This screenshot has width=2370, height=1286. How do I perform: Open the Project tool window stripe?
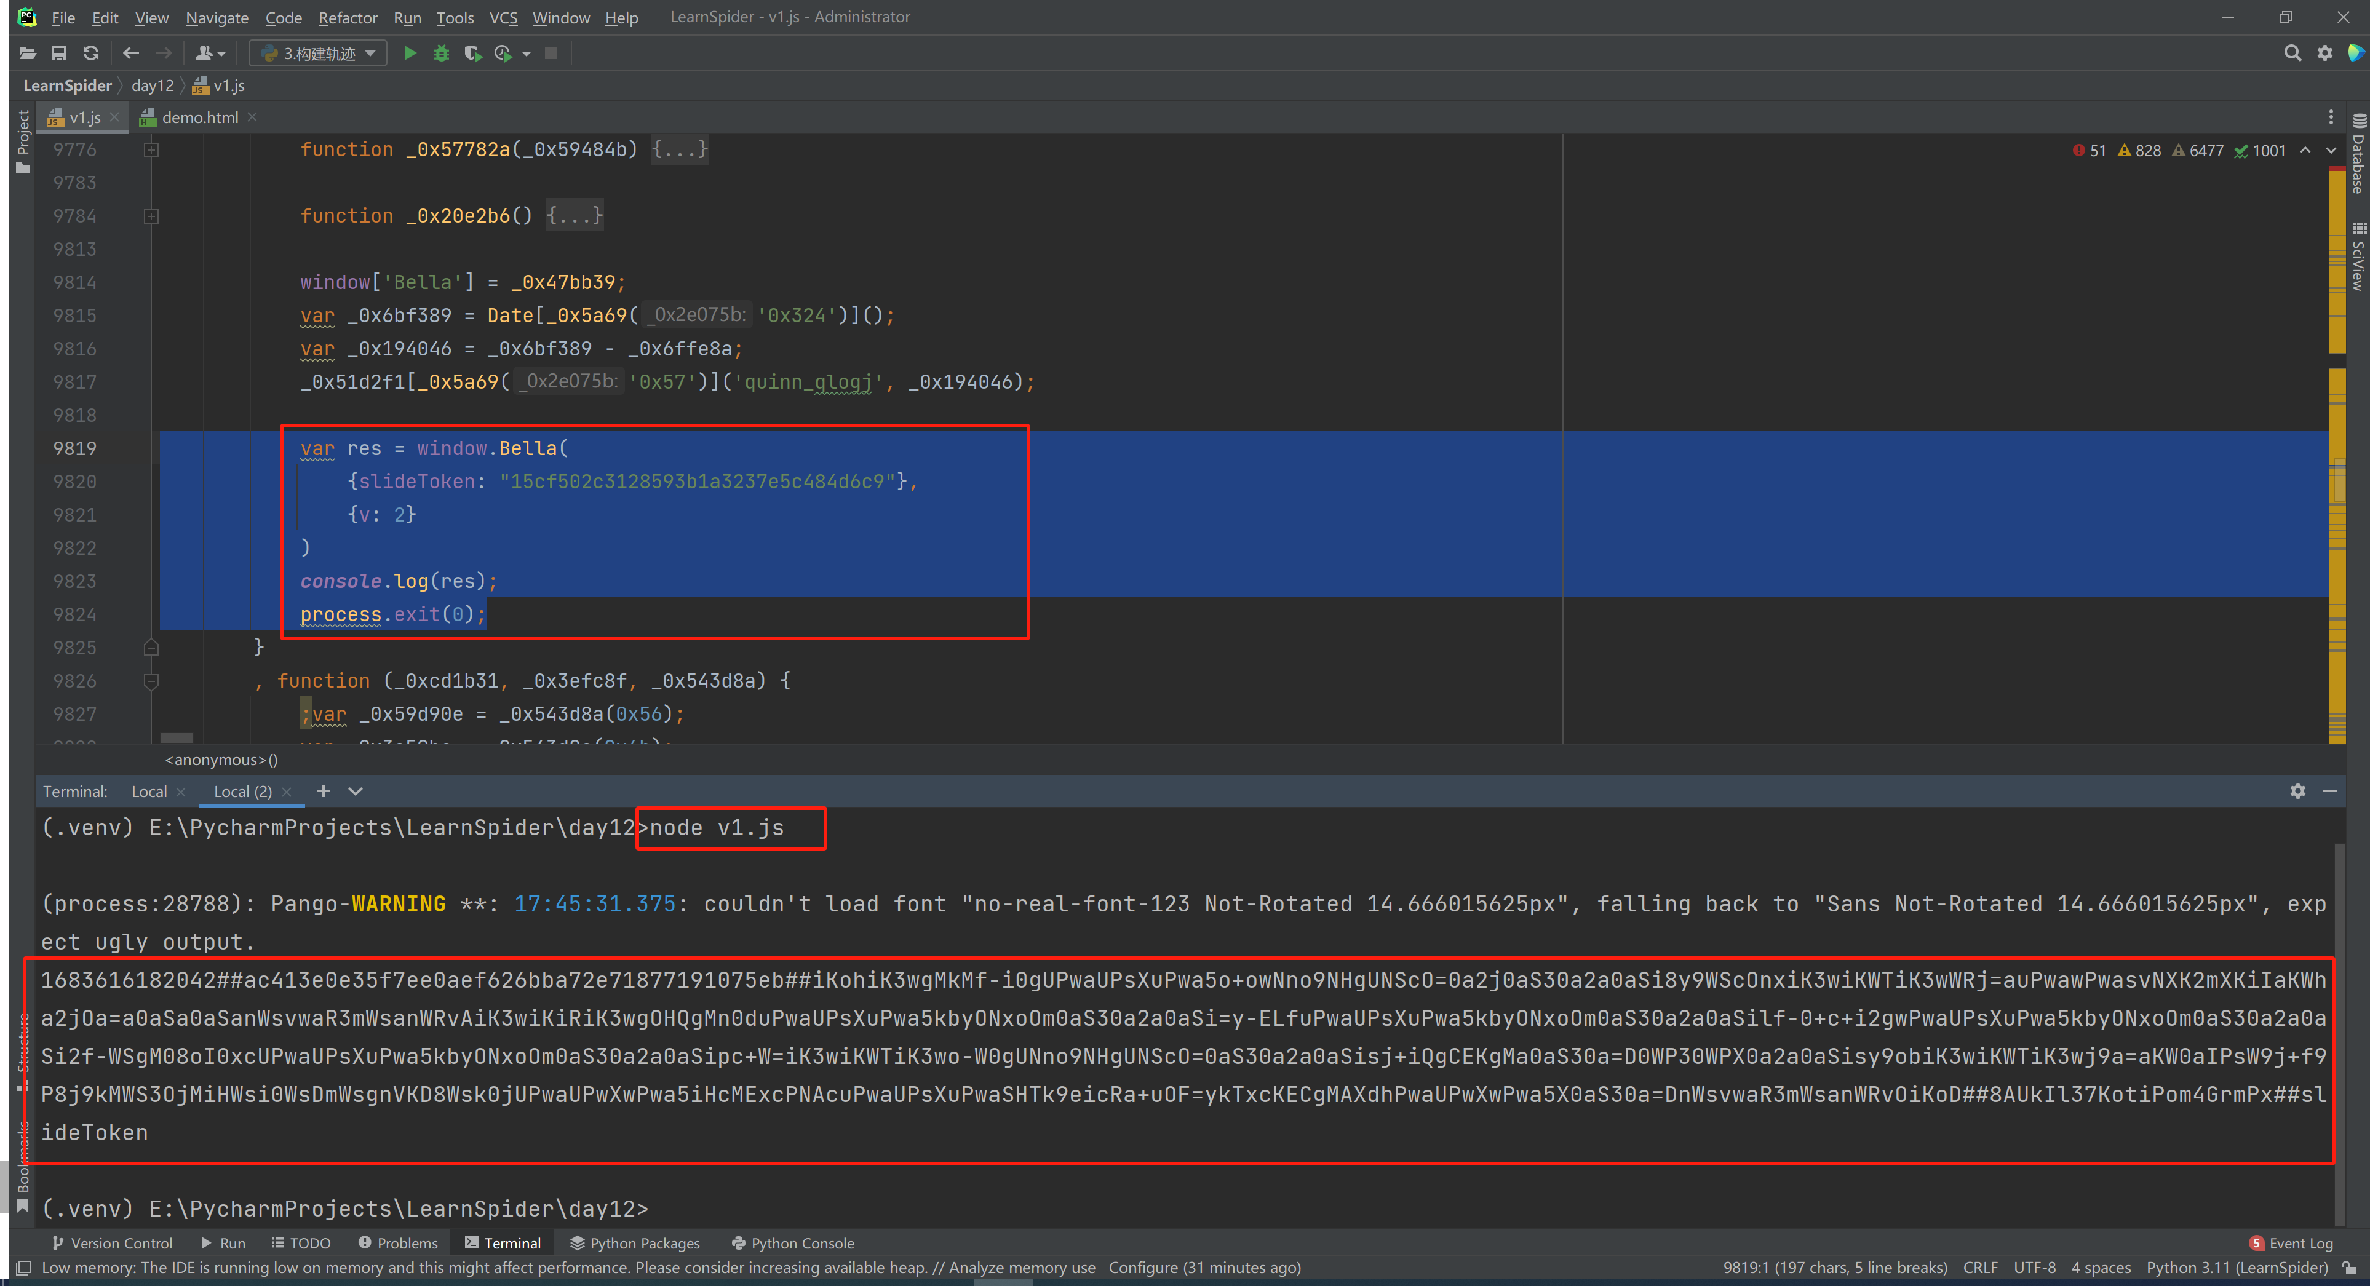pyautogui.click(x=23, y=141)
